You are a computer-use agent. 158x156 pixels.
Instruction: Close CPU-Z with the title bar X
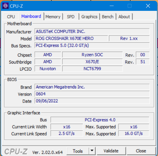(x=148, y=6)
